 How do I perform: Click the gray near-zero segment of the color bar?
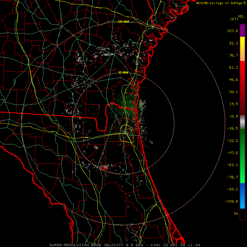point(242,122)
